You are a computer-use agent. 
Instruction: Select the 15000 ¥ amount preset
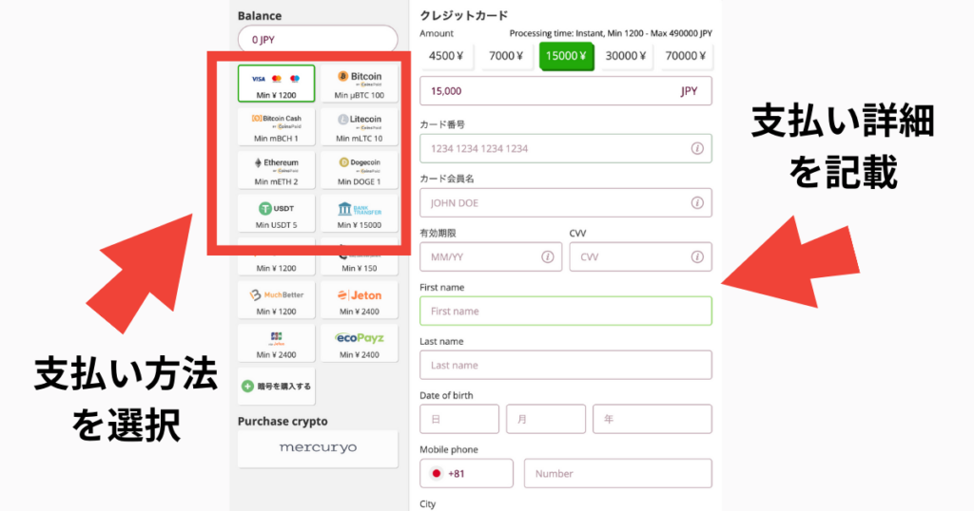pos(566,56)
